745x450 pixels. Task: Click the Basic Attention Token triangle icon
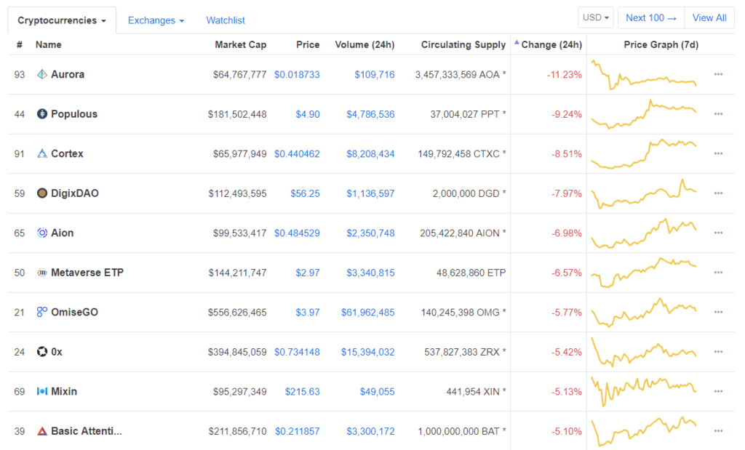coord(42,431)
